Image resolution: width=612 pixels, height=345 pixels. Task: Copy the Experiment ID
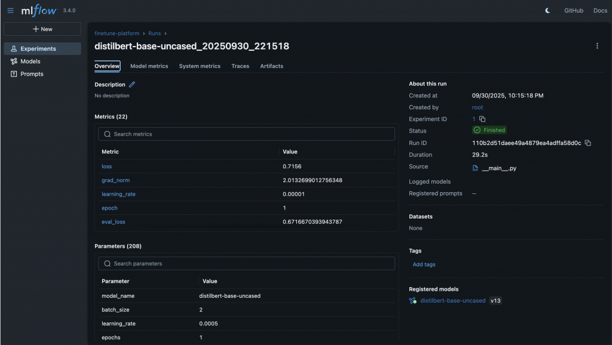click(482, 119)
